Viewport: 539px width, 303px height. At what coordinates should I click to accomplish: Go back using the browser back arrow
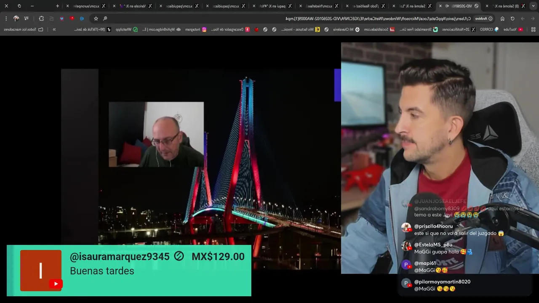point(533,19)
